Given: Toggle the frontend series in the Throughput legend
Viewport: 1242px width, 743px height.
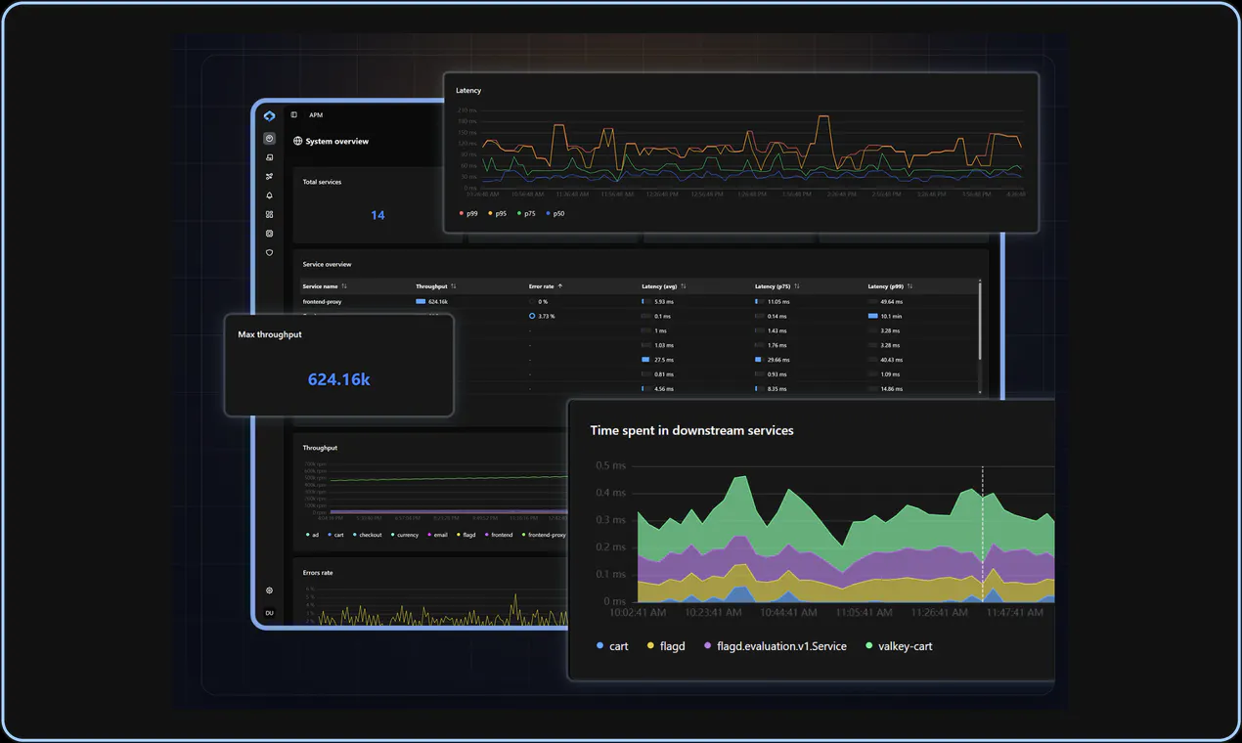Looking at the screenshot, I should tap(499, 535).
